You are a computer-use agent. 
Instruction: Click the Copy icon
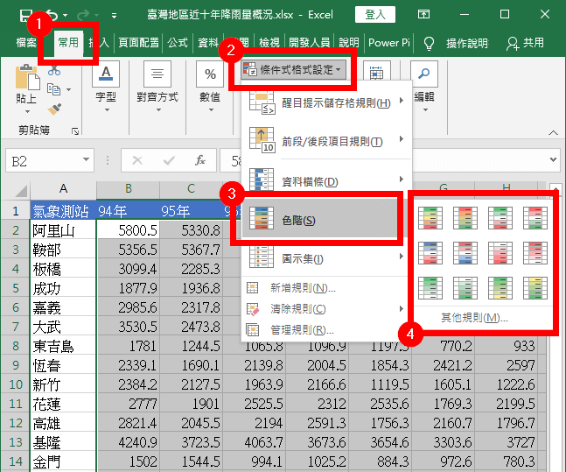[53, 89]
